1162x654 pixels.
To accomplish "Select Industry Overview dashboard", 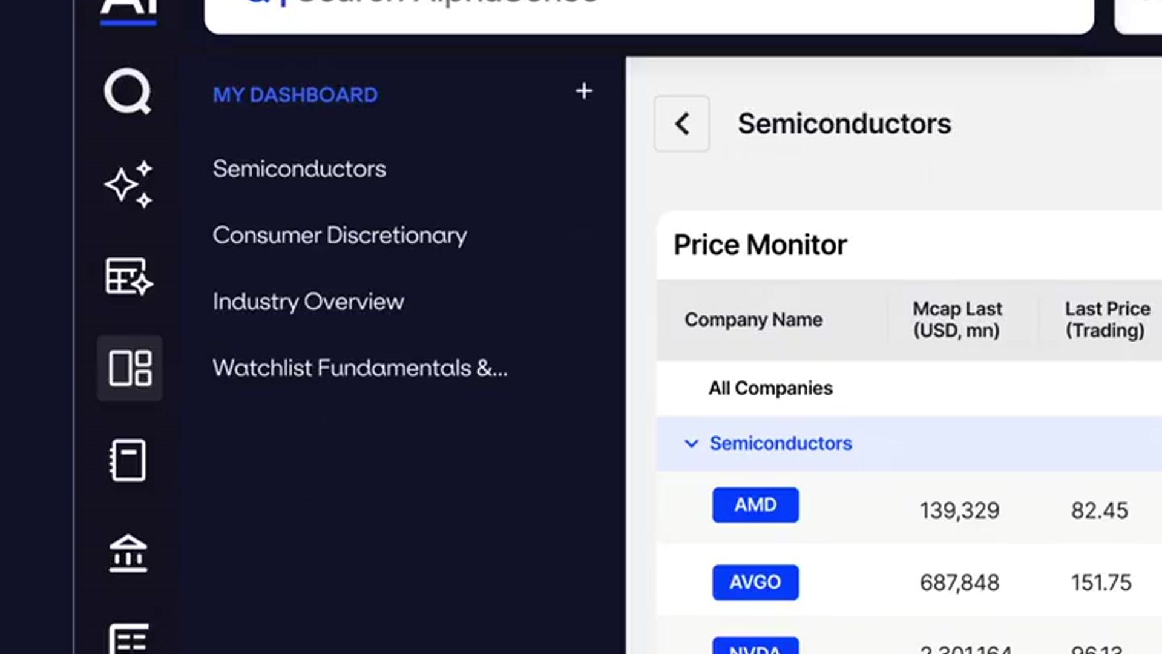I will 308,302.
